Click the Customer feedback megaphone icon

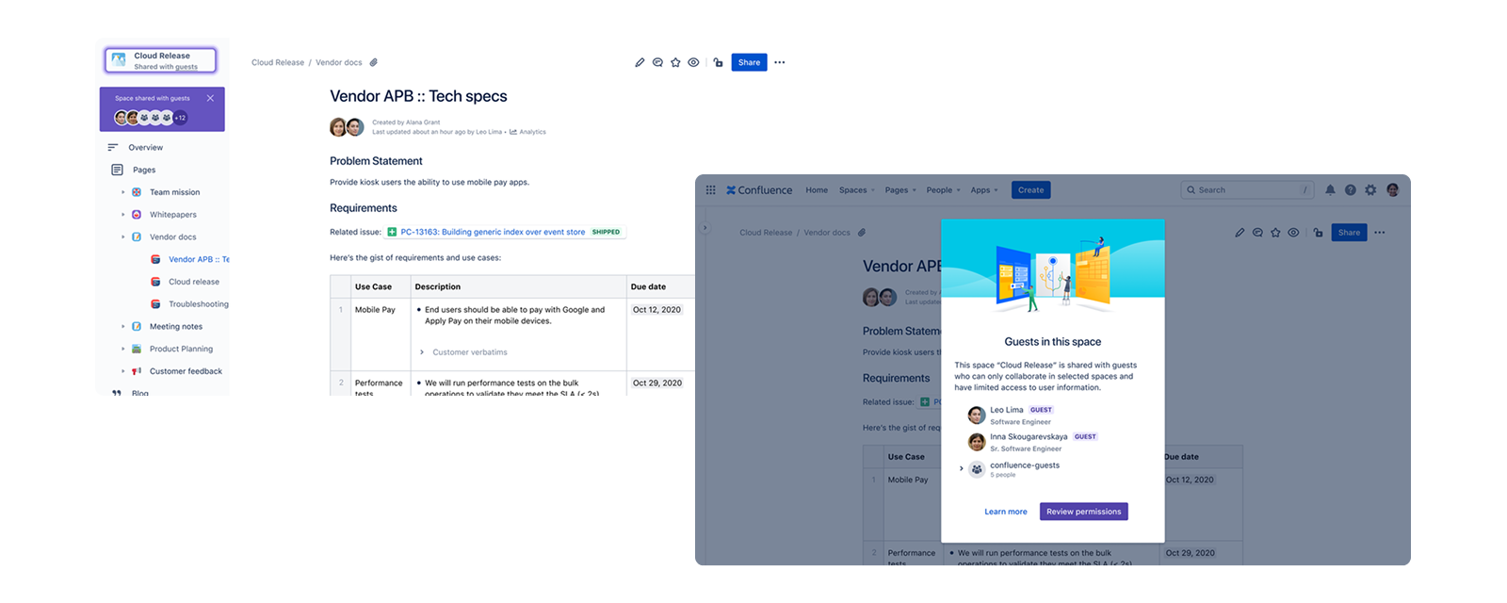pyautogui.click(x=137, y=371)
